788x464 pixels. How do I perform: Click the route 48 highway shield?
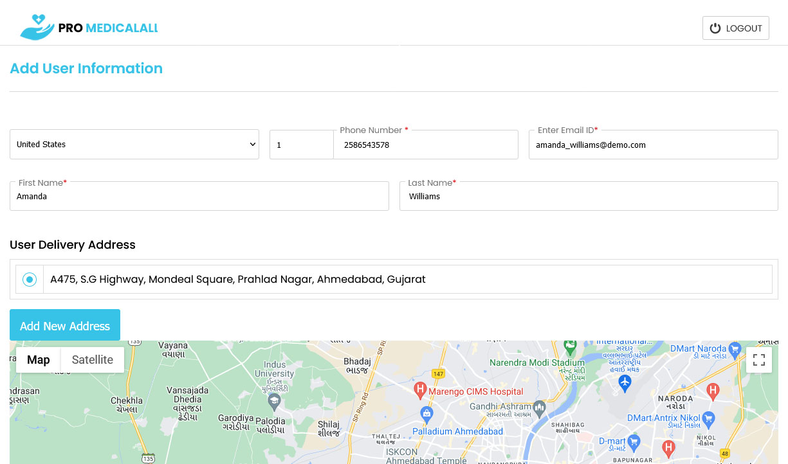[x=726, y=452]
